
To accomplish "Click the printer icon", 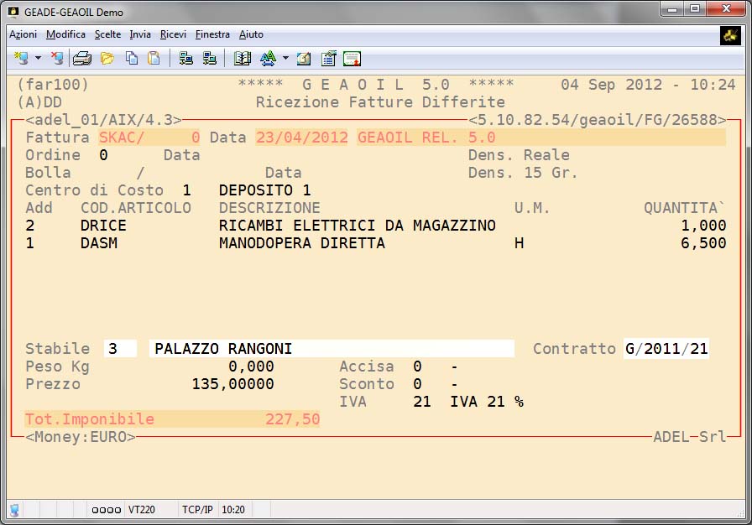I will pos(81,58).
